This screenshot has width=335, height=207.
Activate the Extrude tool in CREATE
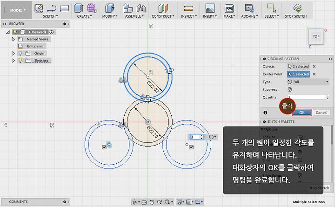[79, 8]
